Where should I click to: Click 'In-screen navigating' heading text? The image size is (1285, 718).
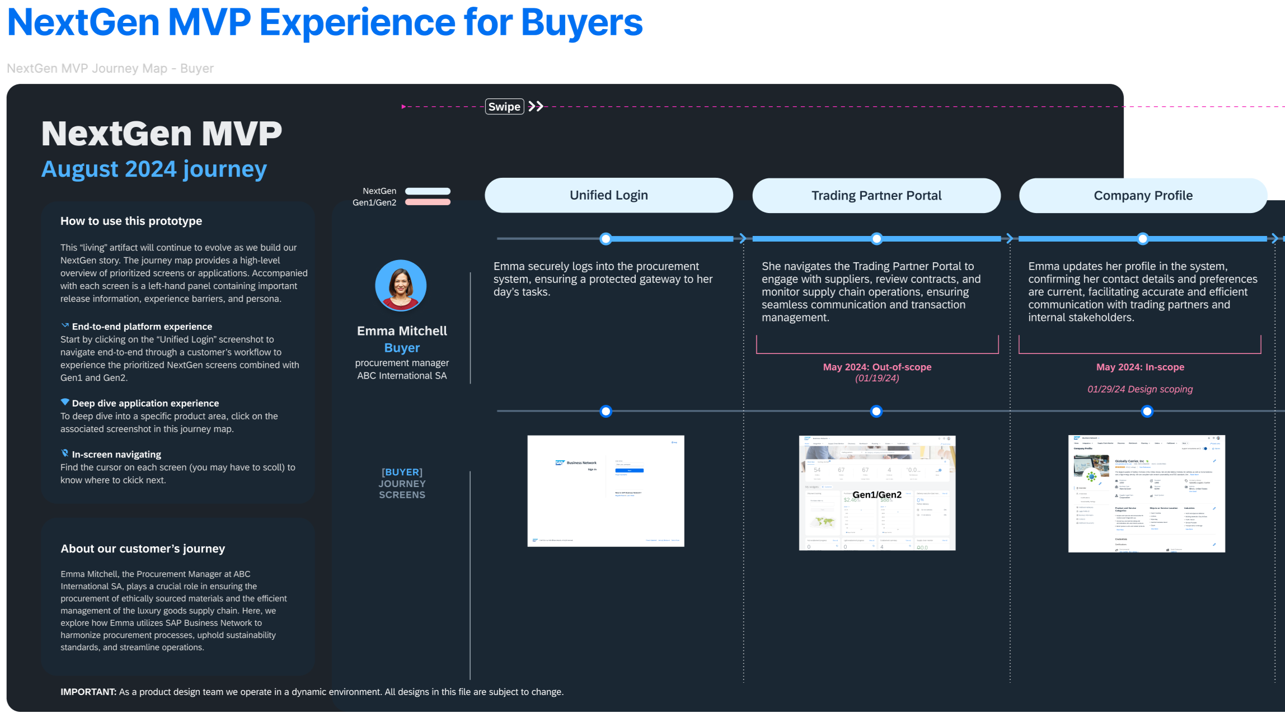pyautogui.click(x=116, y=455)
